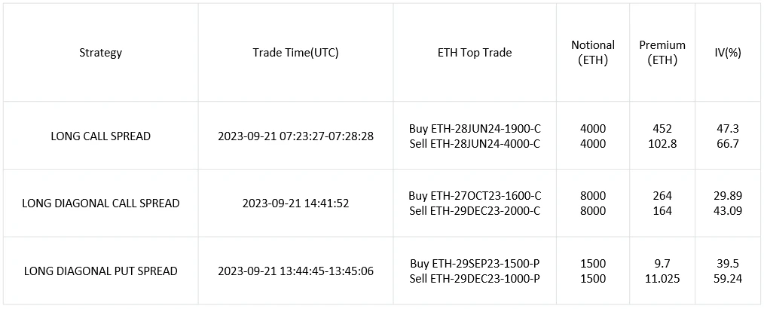The height and width of the screenshot is (309, 764).
Task: Click trade time 2023-09-21 07:23:27-07:28:28
Action: [x=295, y=136]
